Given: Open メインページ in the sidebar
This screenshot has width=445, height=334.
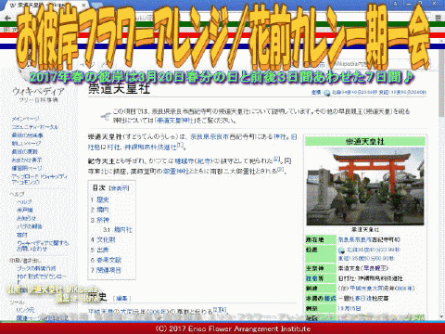Looking at the screenshot, I should click(x=25, y=119).
